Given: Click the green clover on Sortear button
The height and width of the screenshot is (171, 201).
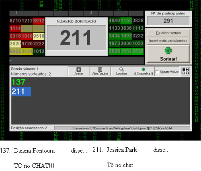Looking at the screenshot, I should tap(168, 51).
